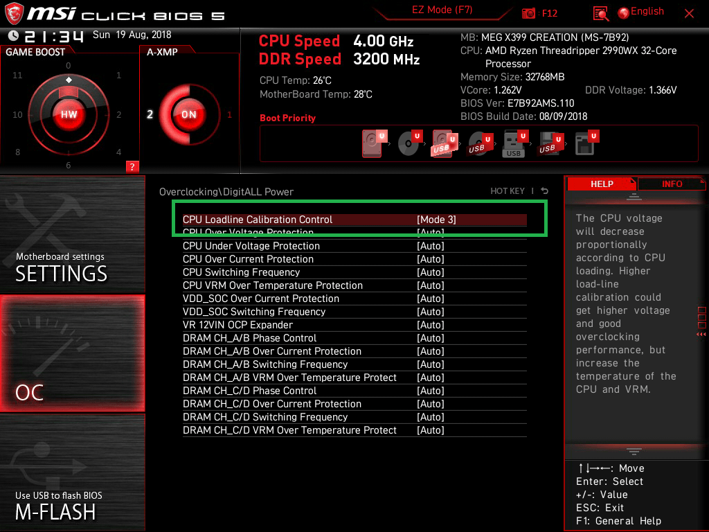This screenshot has width=709, height=532.
Task: Open the BIOS search magnifier icon
Action: (600, 14)
